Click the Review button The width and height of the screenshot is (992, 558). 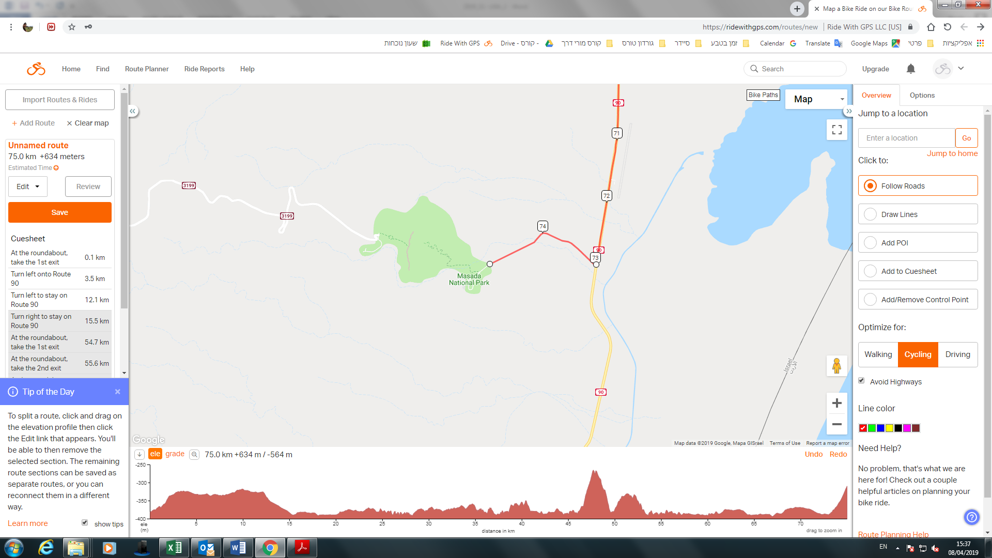[x=88, y=187]
